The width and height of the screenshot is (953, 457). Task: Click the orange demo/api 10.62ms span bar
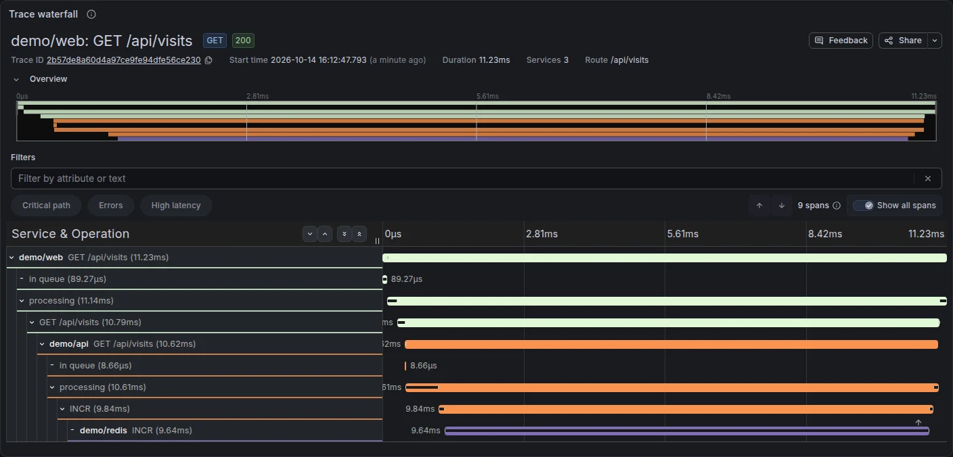click(x=671, y=344)
